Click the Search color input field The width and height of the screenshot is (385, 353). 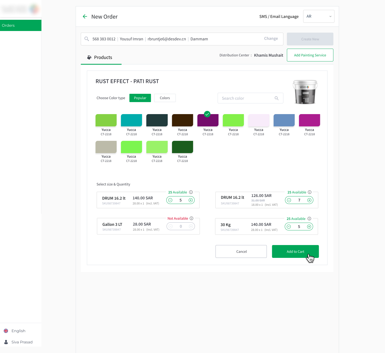[246, 98]
